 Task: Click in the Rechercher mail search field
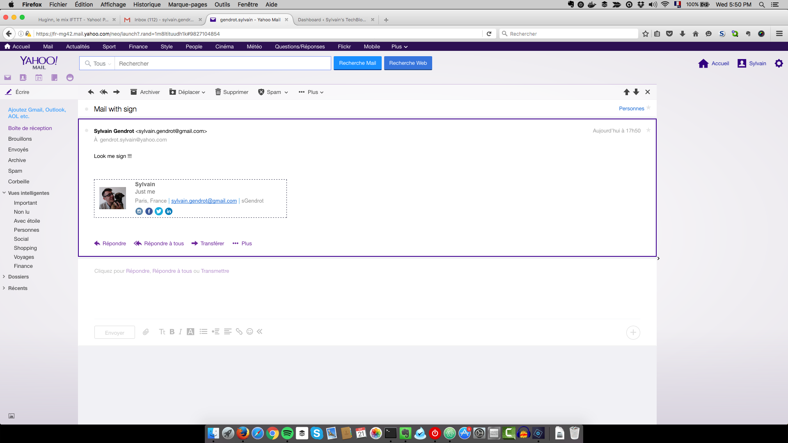coord(222,63)
